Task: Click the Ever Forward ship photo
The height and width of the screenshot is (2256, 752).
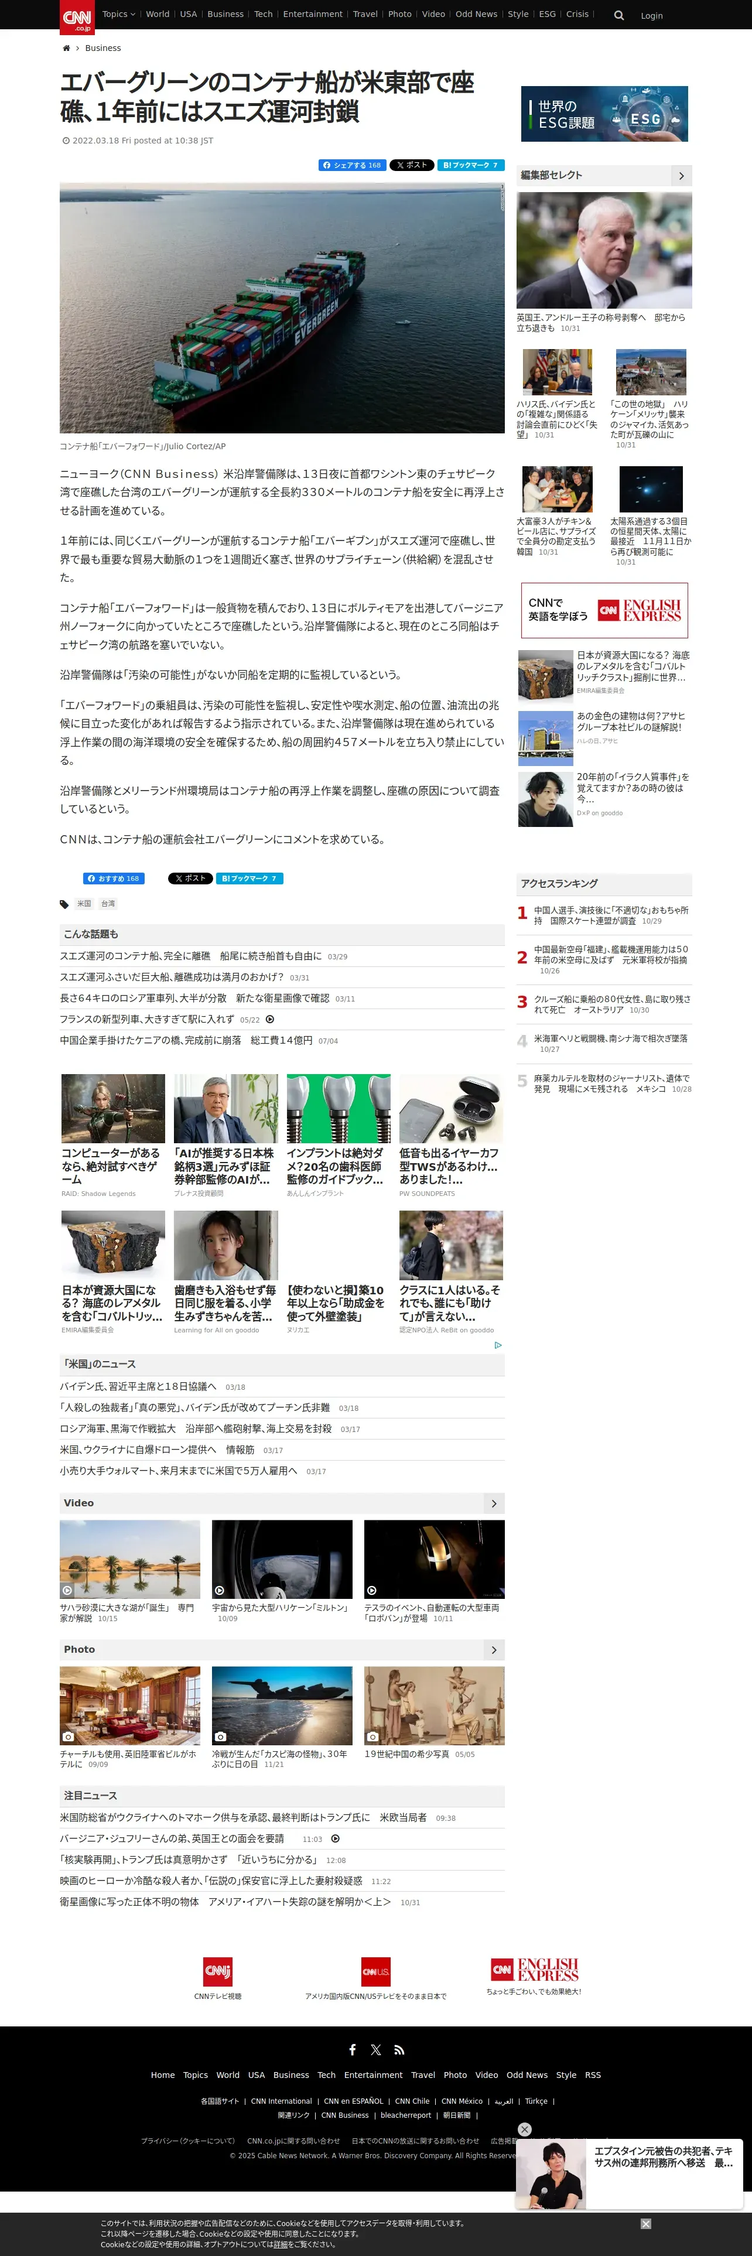Action: [x=282, y=307]
